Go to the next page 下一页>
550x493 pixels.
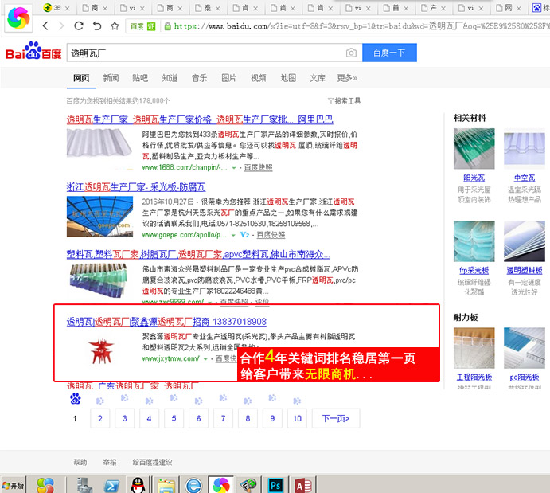pyautogui.click(x=336, y=418)
